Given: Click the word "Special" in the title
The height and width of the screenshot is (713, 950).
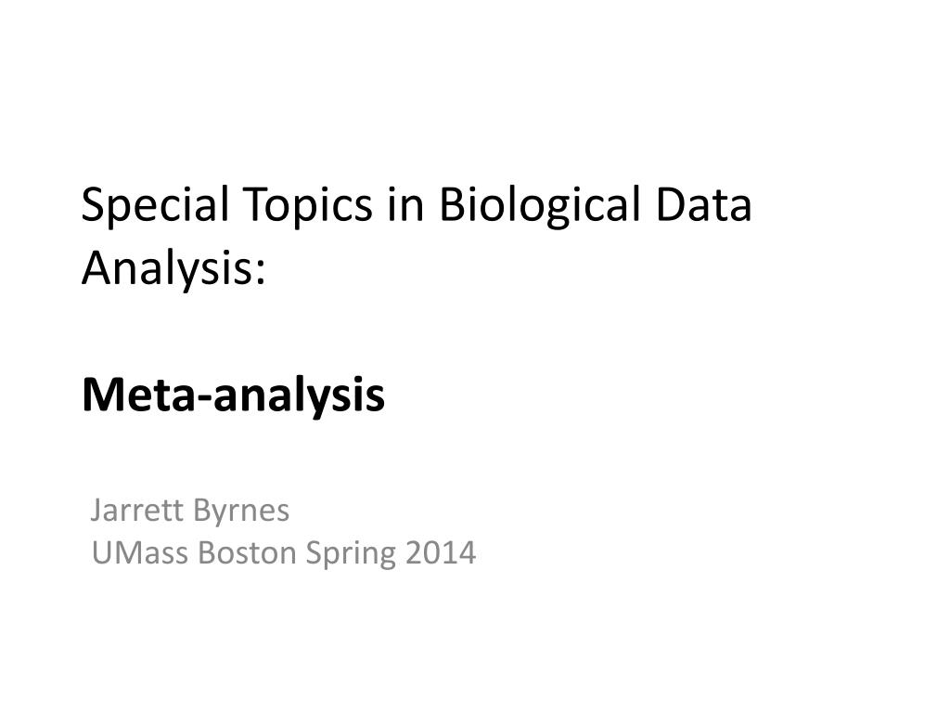Looking at the screenshot, I should [156, 206].
